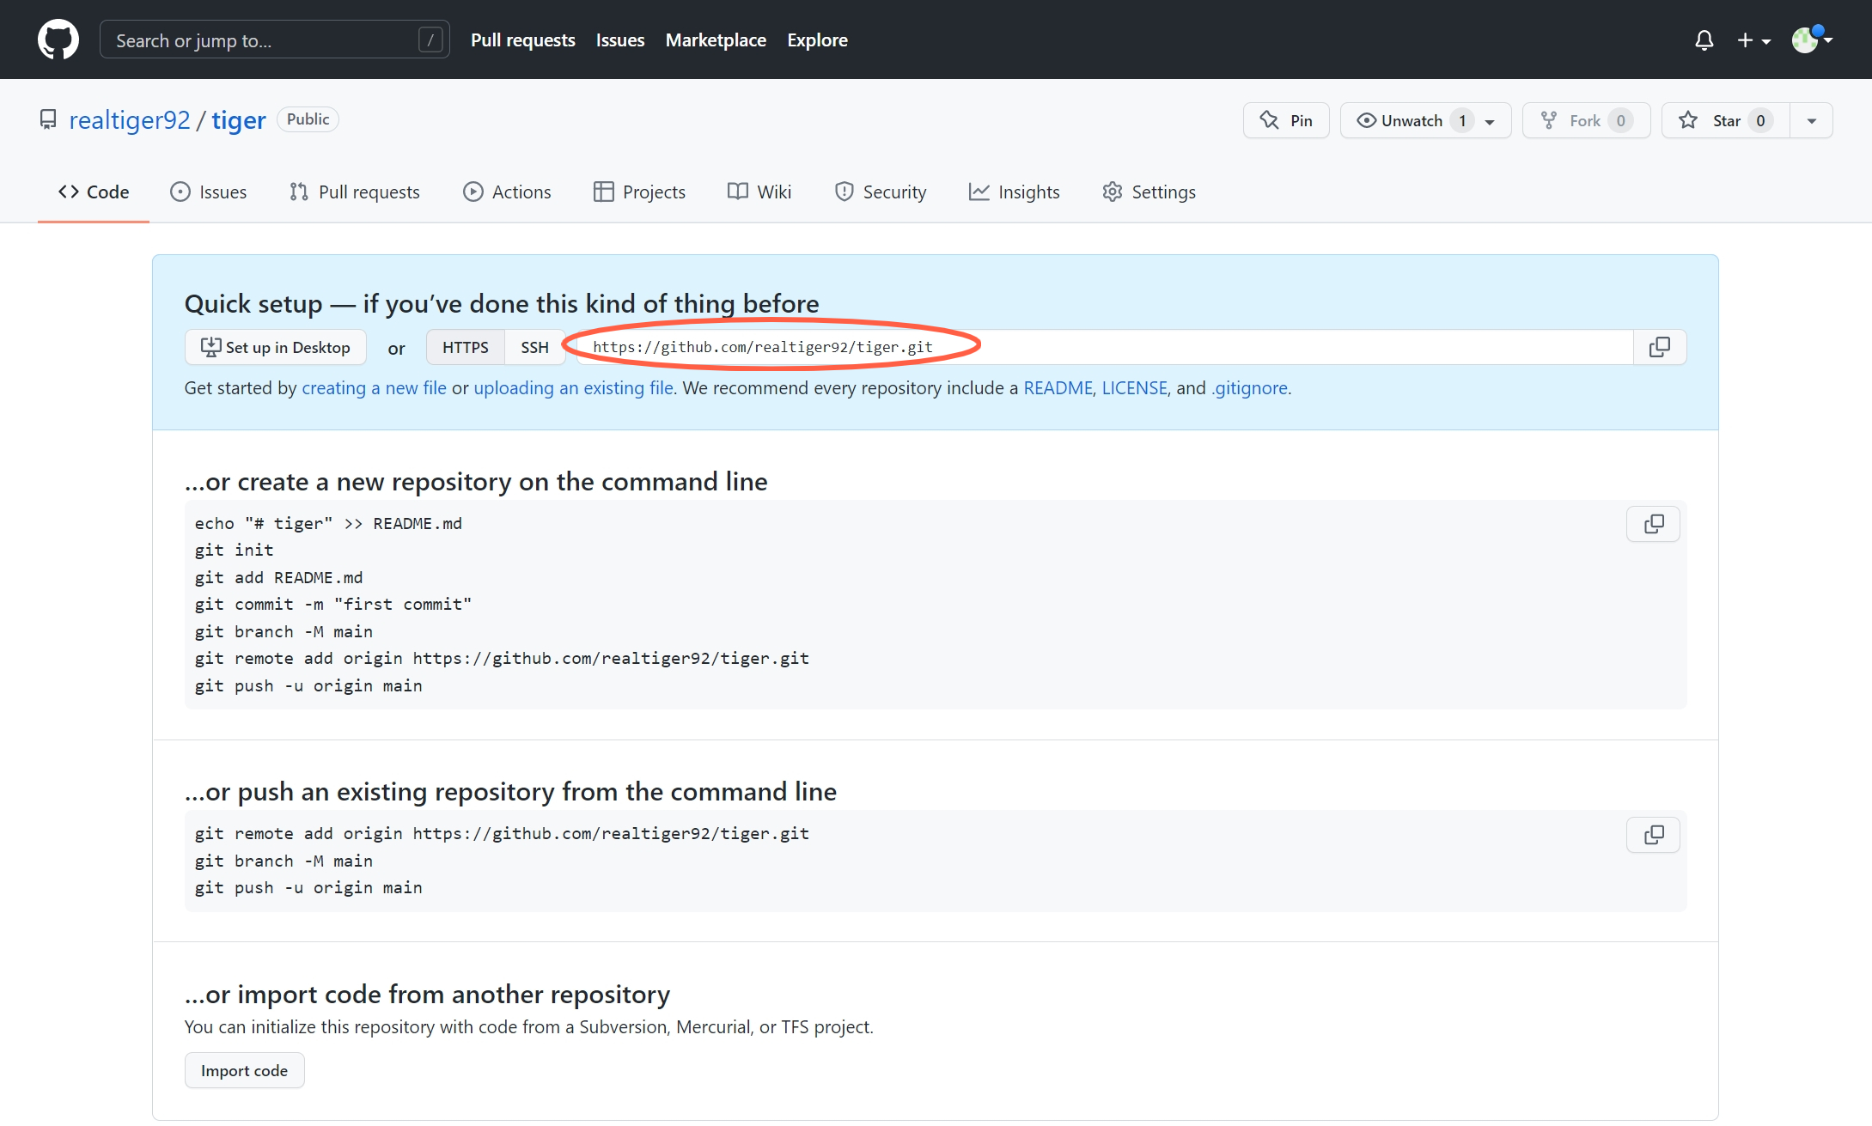This screenshot has width=1872, height=1126.
Task: Open Issues in top navigation
Action: coord(620,40)
